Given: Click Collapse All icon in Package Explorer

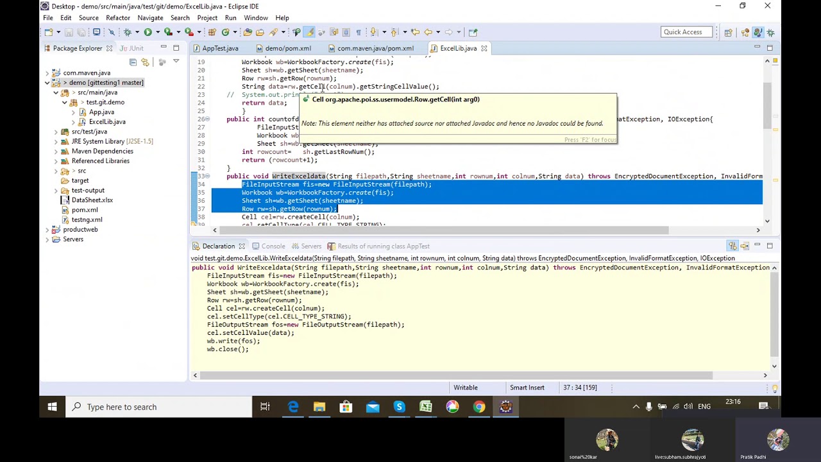Looking at the screenshot, I should (133, 62).
